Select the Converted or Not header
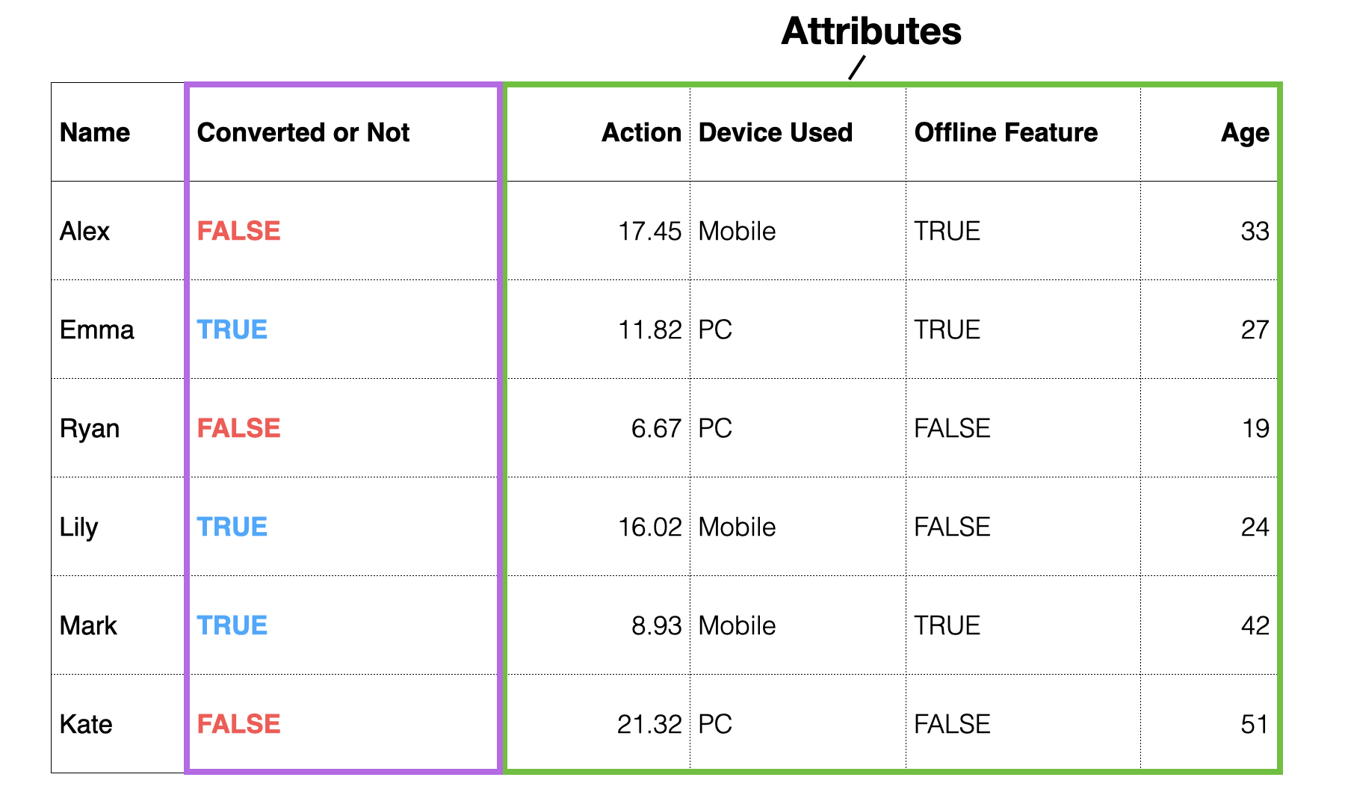 click(303, 132)
